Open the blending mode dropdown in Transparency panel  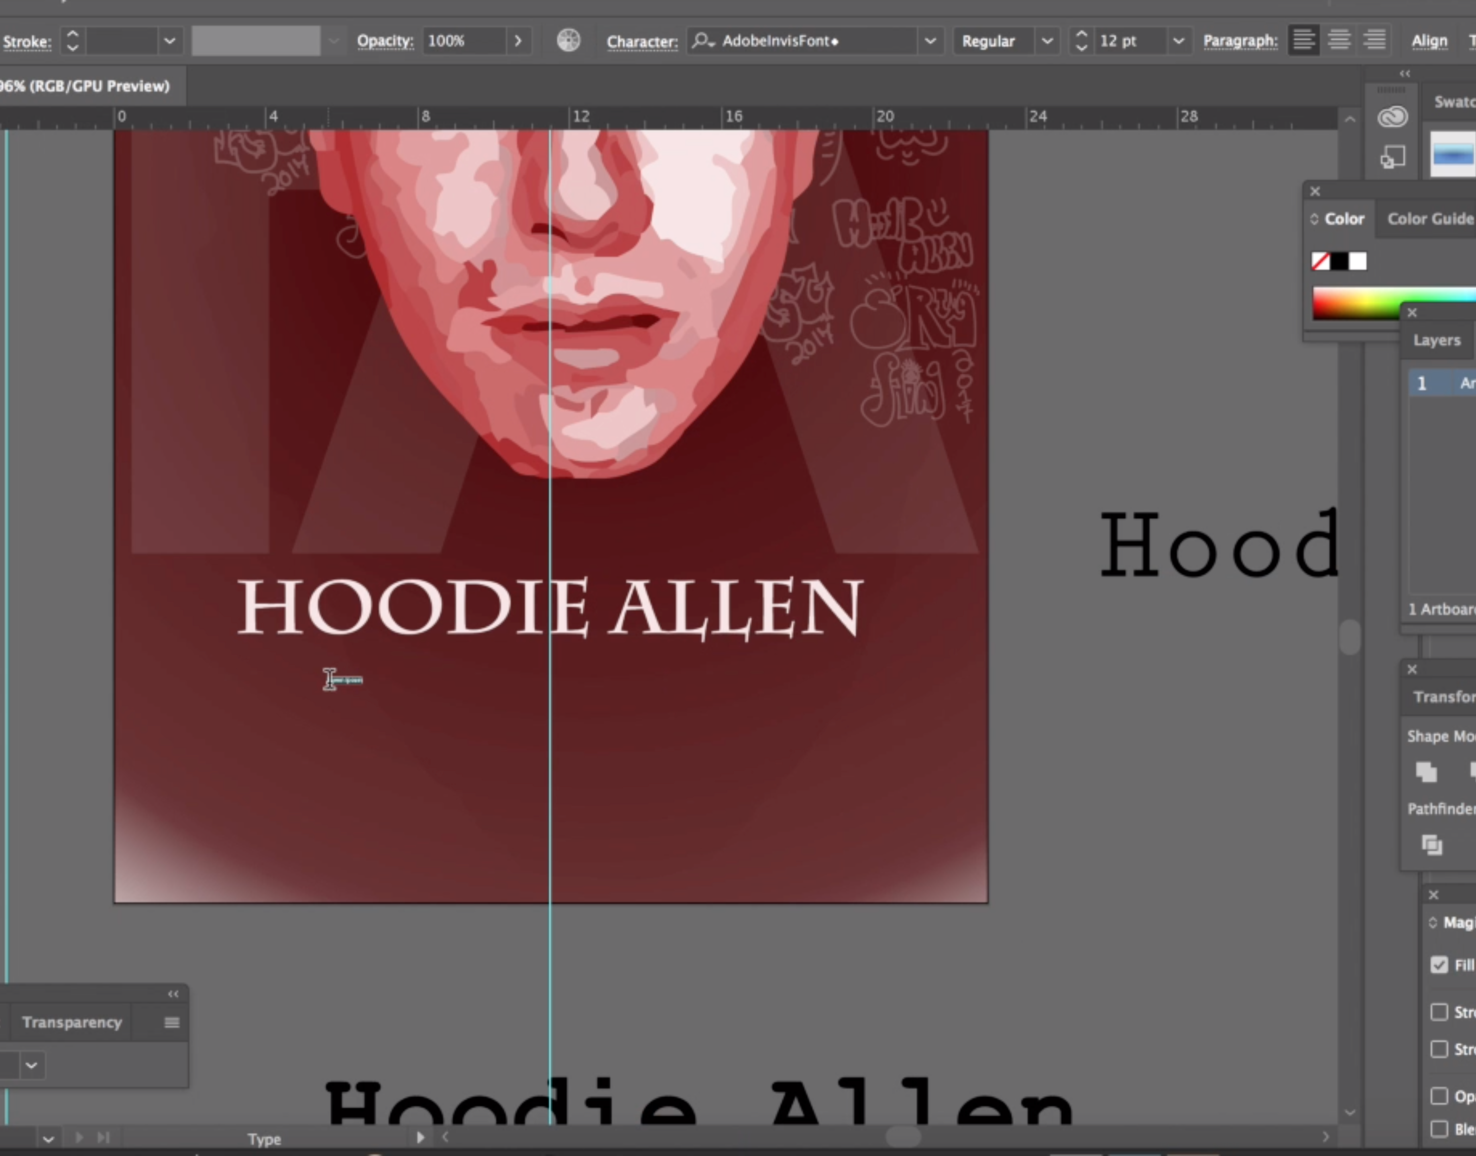[x=31, y=1065]
